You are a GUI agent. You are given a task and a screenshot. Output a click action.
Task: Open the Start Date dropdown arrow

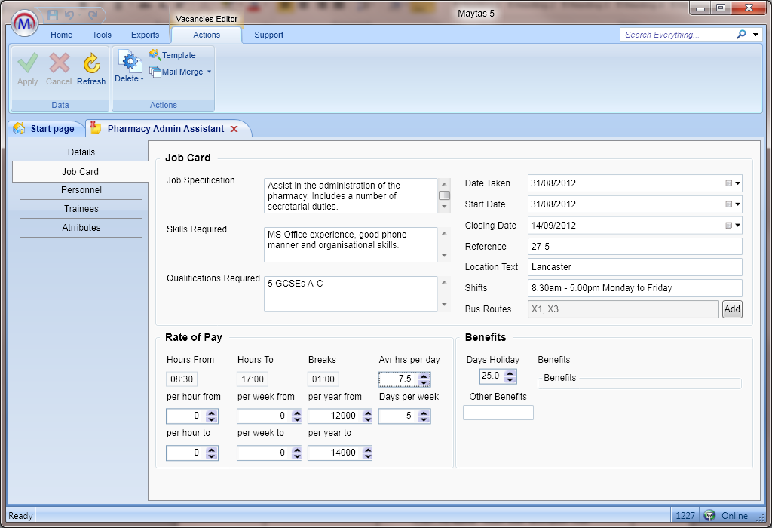(x=737, y=204)
